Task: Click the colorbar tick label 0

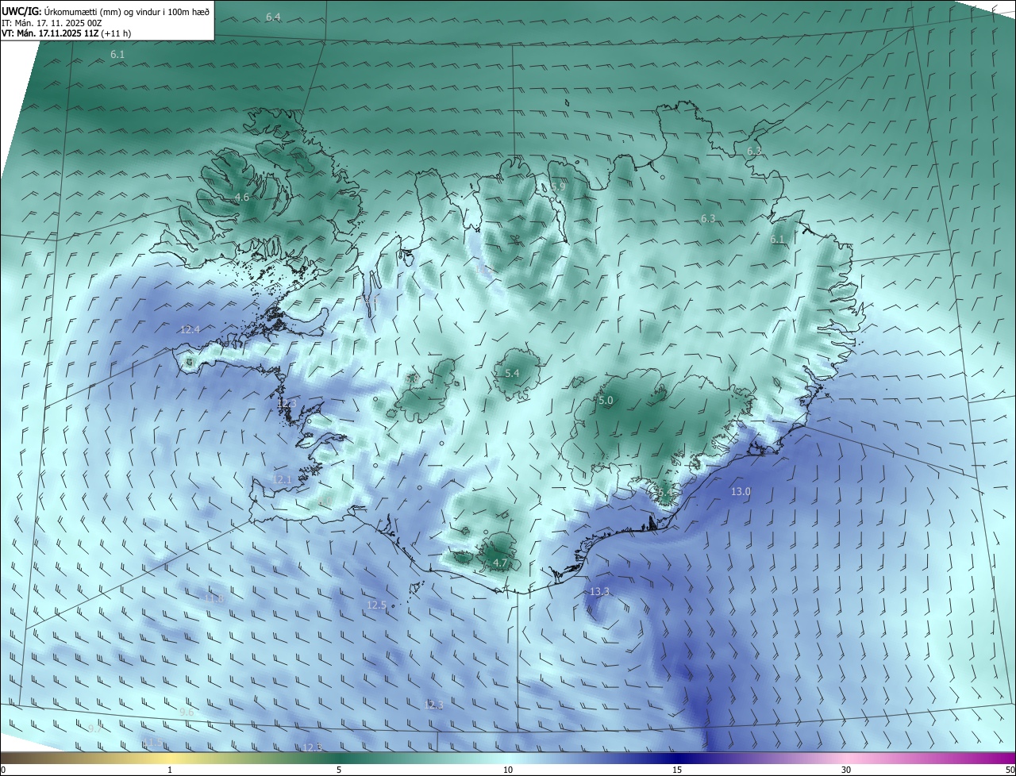Action: tap(3, 770)
